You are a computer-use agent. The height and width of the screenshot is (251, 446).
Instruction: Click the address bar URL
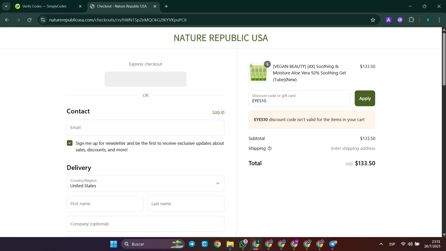pyautogui.click(x=118, y=20)
